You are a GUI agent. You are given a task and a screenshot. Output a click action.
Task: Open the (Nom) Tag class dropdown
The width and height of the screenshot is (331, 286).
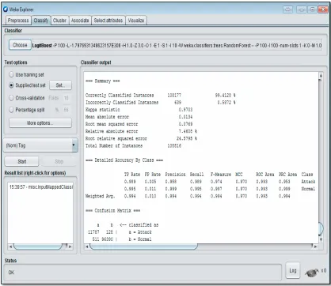coord(40,145)
